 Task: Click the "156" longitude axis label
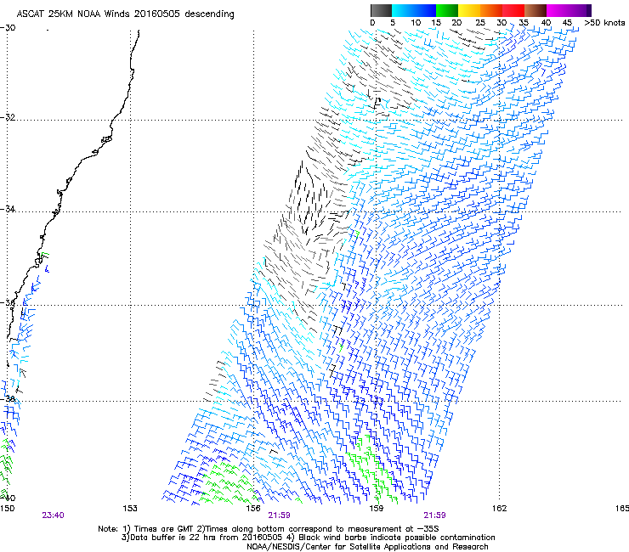tap(253, 508)
